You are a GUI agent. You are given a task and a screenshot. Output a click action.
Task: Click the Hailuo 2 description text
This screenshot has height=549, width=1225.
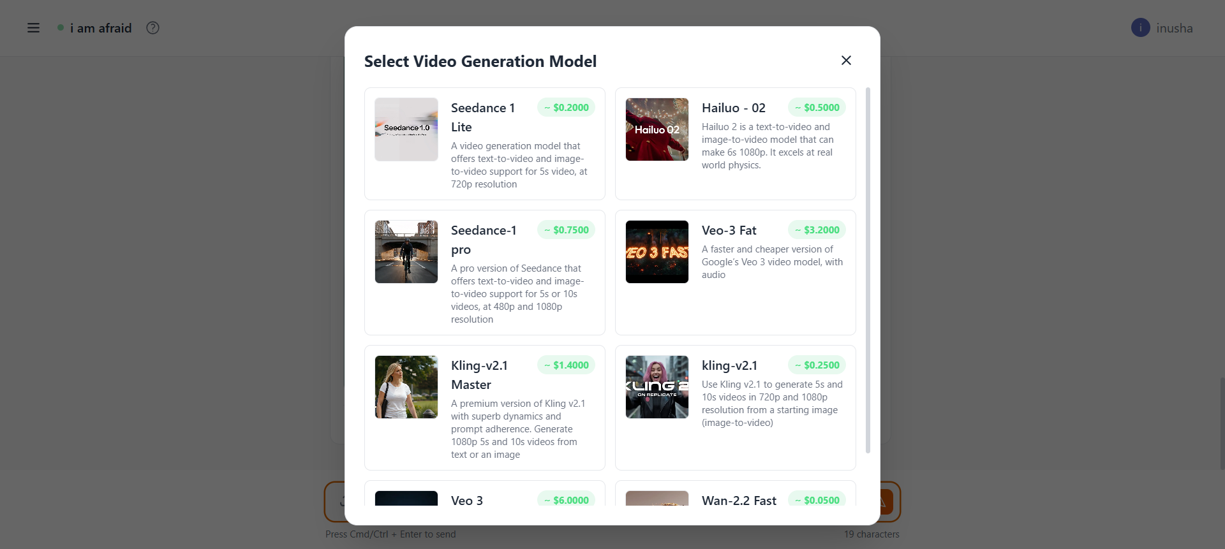pos(768,146)
